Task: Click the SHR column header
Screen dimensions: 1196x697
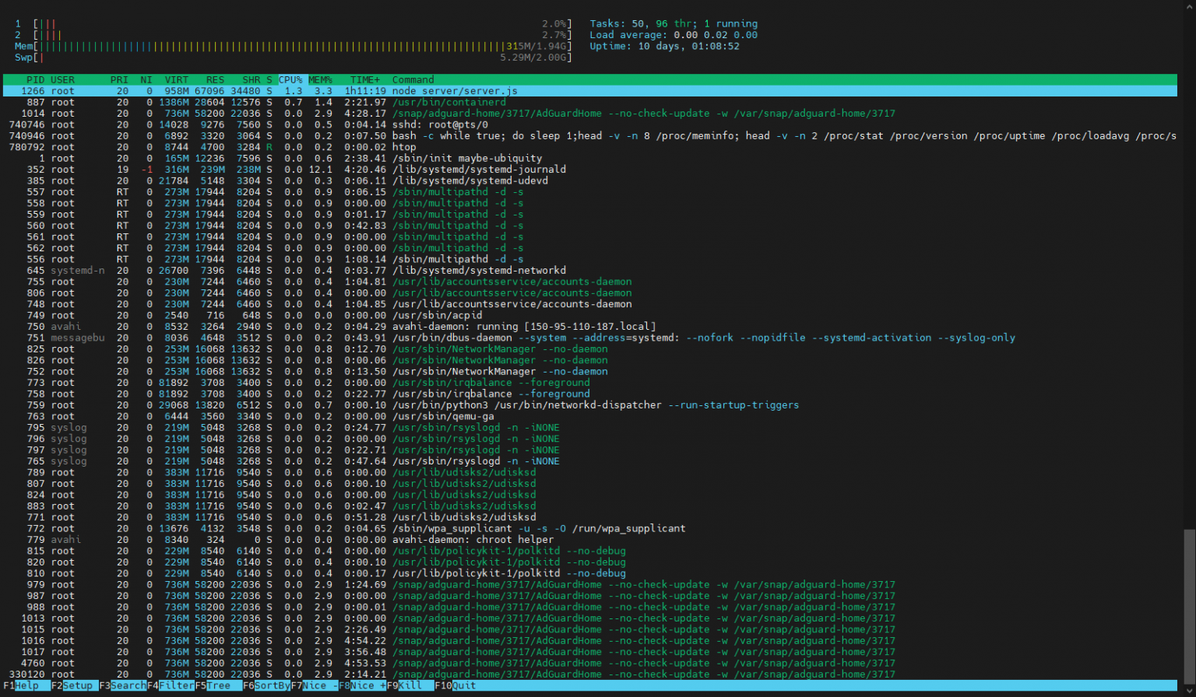Action: coord(252,79)
